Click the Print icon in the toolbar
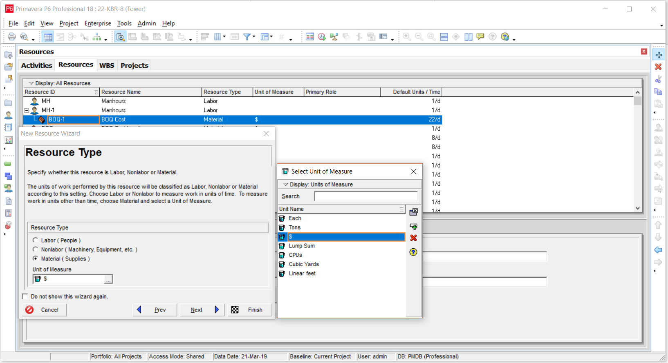Viewport: 668px width, 363px height. click(x=11, y=37)
